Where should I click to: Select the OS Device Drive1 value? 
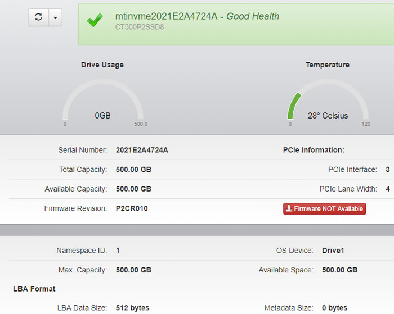(333, 251)
